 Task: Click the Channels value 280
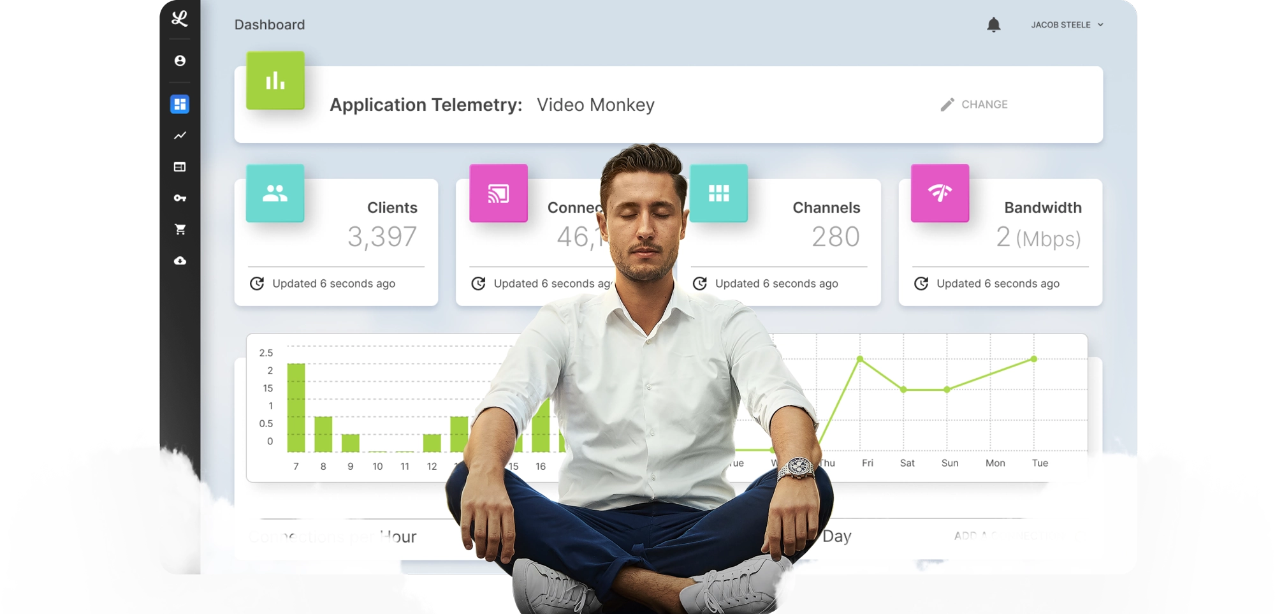[836, 237]
